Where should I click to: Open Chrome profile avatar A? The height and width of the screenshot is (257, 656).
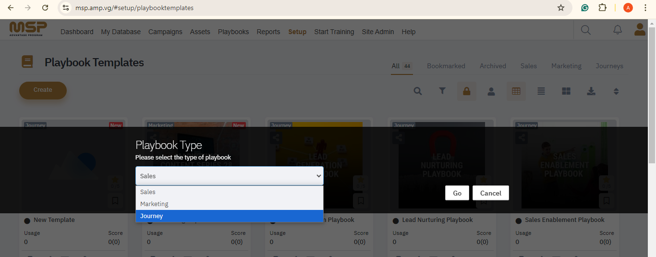pyautogui.click(x=628, y=8)
